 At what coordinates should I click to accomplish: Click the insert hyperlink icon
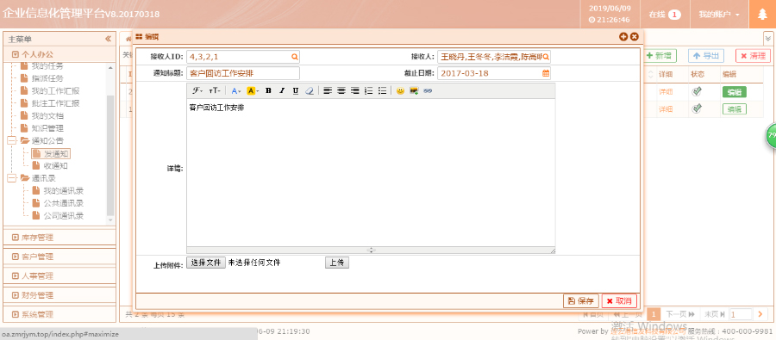click(x=428, y=91)
